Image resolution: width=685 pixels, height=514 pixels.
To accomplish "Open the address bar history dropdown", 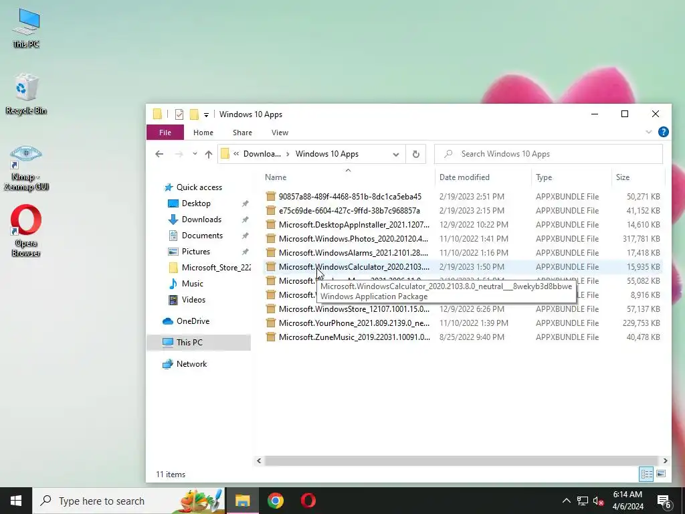I will coord(396,155).
